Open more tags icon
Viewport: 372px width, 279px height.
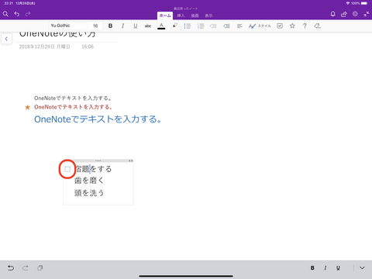pos(317,26)
